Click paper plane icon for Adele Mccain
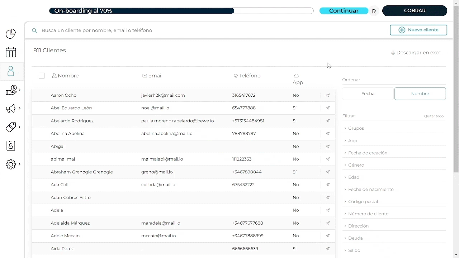This screenshot has height=258, width=459. [x=328, y=236]
